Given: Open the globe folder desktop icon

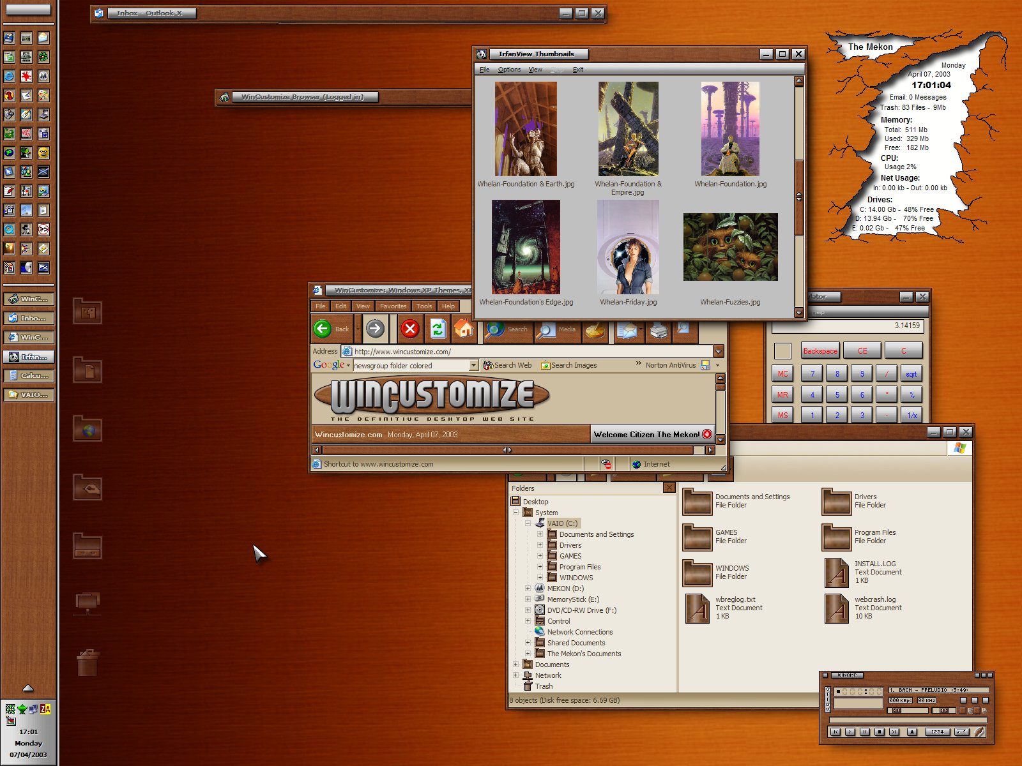Looking at the screenshot, I should pyautogui.click(x=88, y=428).
